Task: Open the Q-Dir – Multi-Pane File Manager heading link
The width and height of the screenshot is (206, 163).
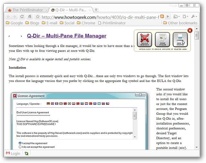Action: pos(67,36)
